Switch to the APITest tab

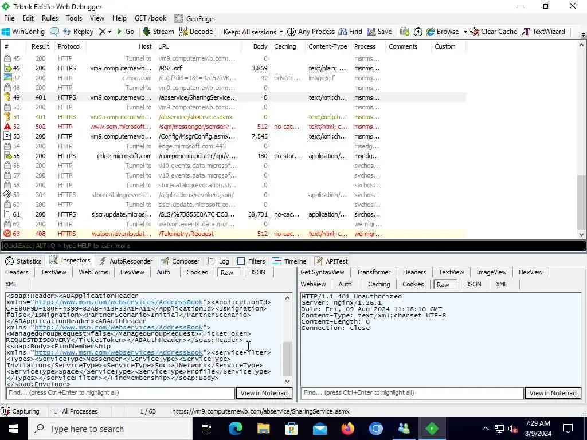pos(331,261)
